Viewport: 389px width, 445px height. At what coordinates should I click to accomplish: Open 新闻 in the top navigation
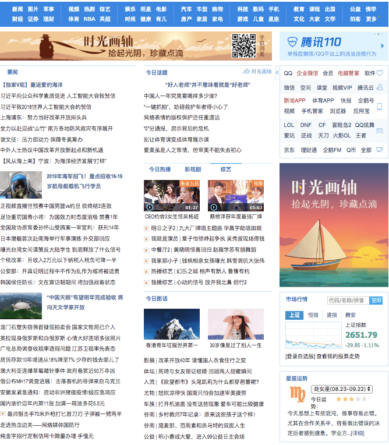tap(17, 9)
